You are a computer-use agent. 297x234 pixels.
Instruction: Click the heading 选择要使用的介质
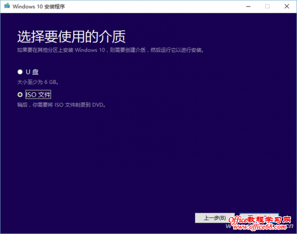(x=71, y=37)
